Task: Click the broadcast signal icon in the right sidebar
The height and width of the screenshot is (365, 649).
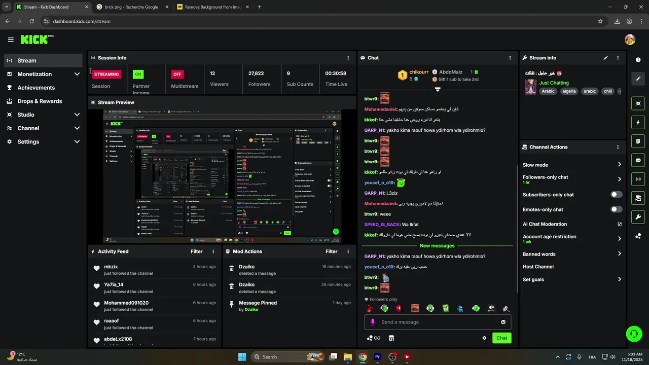Action: pos(638,179)
